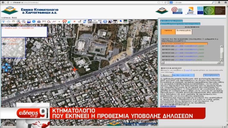
Task: Switch to the Λεκτικά search tab
Action: point(168,32)
